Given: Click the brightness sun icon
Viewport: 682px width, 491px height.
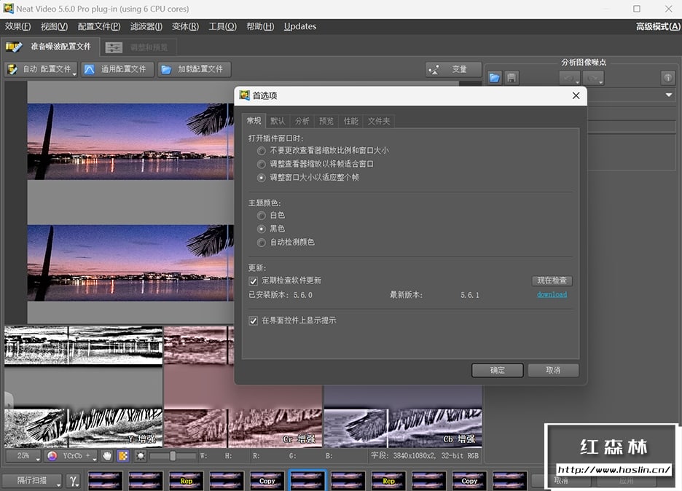Looking at the screenshot, I should [x=140, y=456].
